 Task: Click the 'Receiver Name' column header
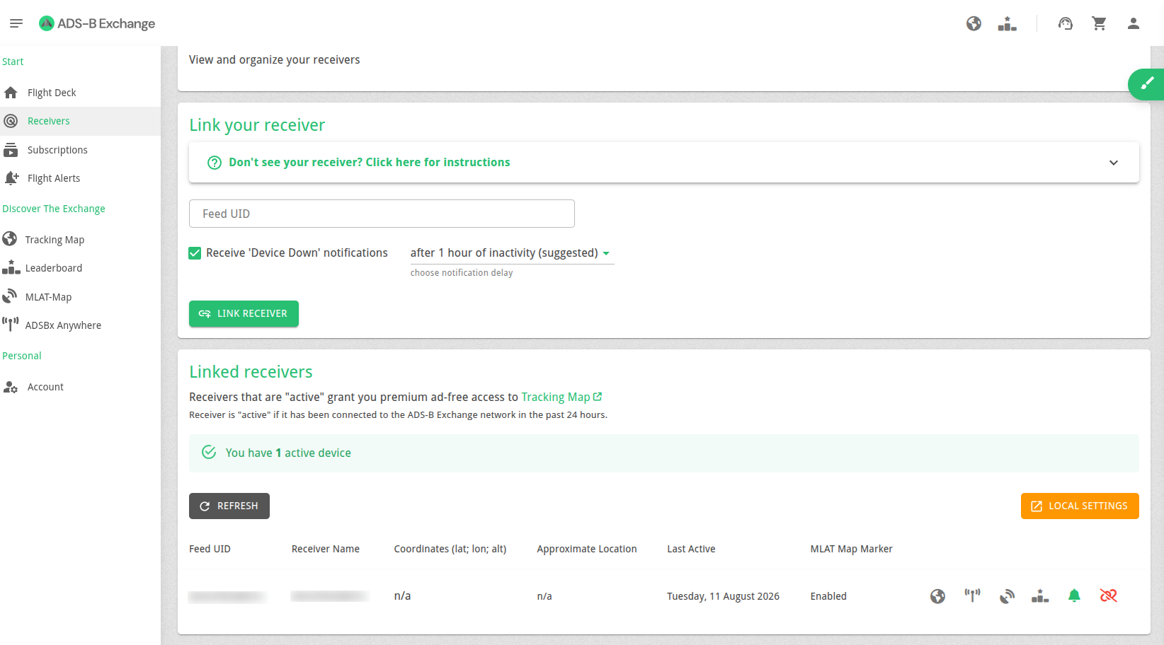click(x=326, y=549)
